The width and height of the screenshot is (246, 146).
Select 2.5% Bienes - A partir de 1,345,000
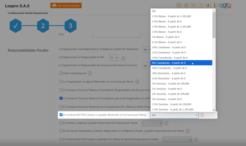(181, 17)
